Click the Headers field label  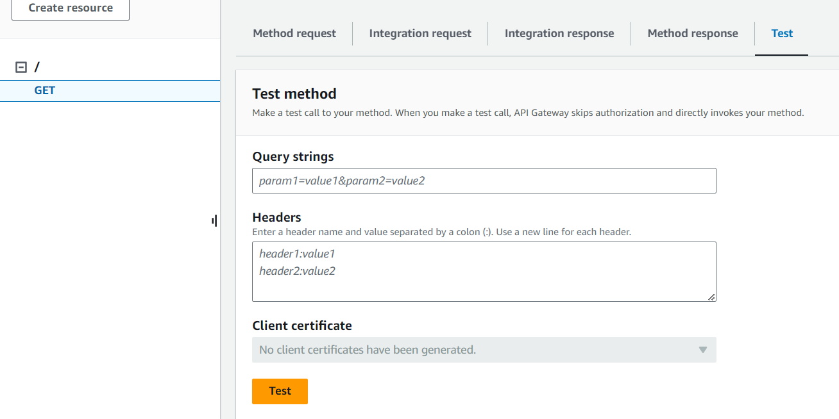[276, 217]
